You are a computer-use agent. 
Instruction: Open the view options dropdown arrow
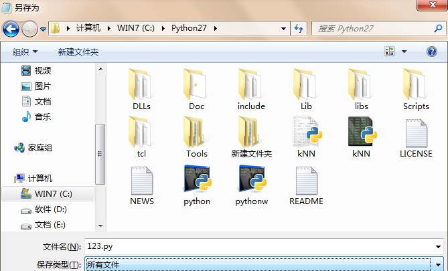(404, 52)
